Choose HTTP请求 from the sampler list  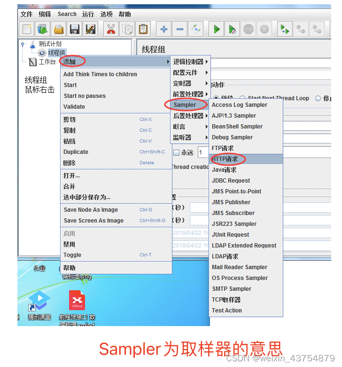[246, 159]
